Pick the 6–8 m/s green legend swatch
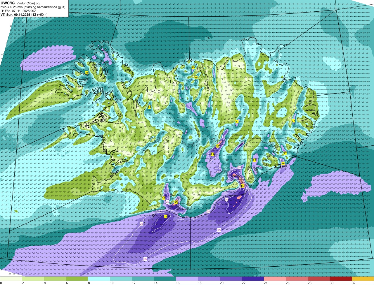Image resolution: width=374 pixels, height=285 pixels. 77,279
